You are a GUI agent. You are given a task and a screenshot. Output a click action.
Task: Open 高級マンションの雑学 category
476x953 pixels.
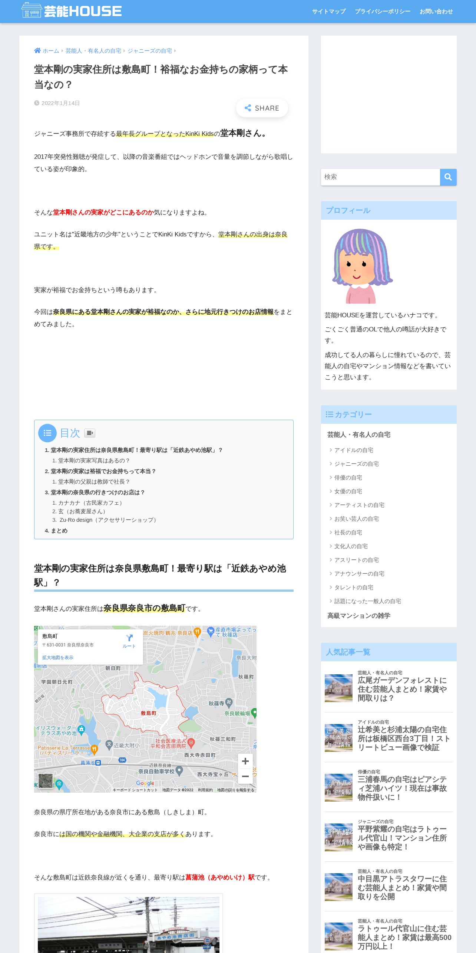coord(359,616)
